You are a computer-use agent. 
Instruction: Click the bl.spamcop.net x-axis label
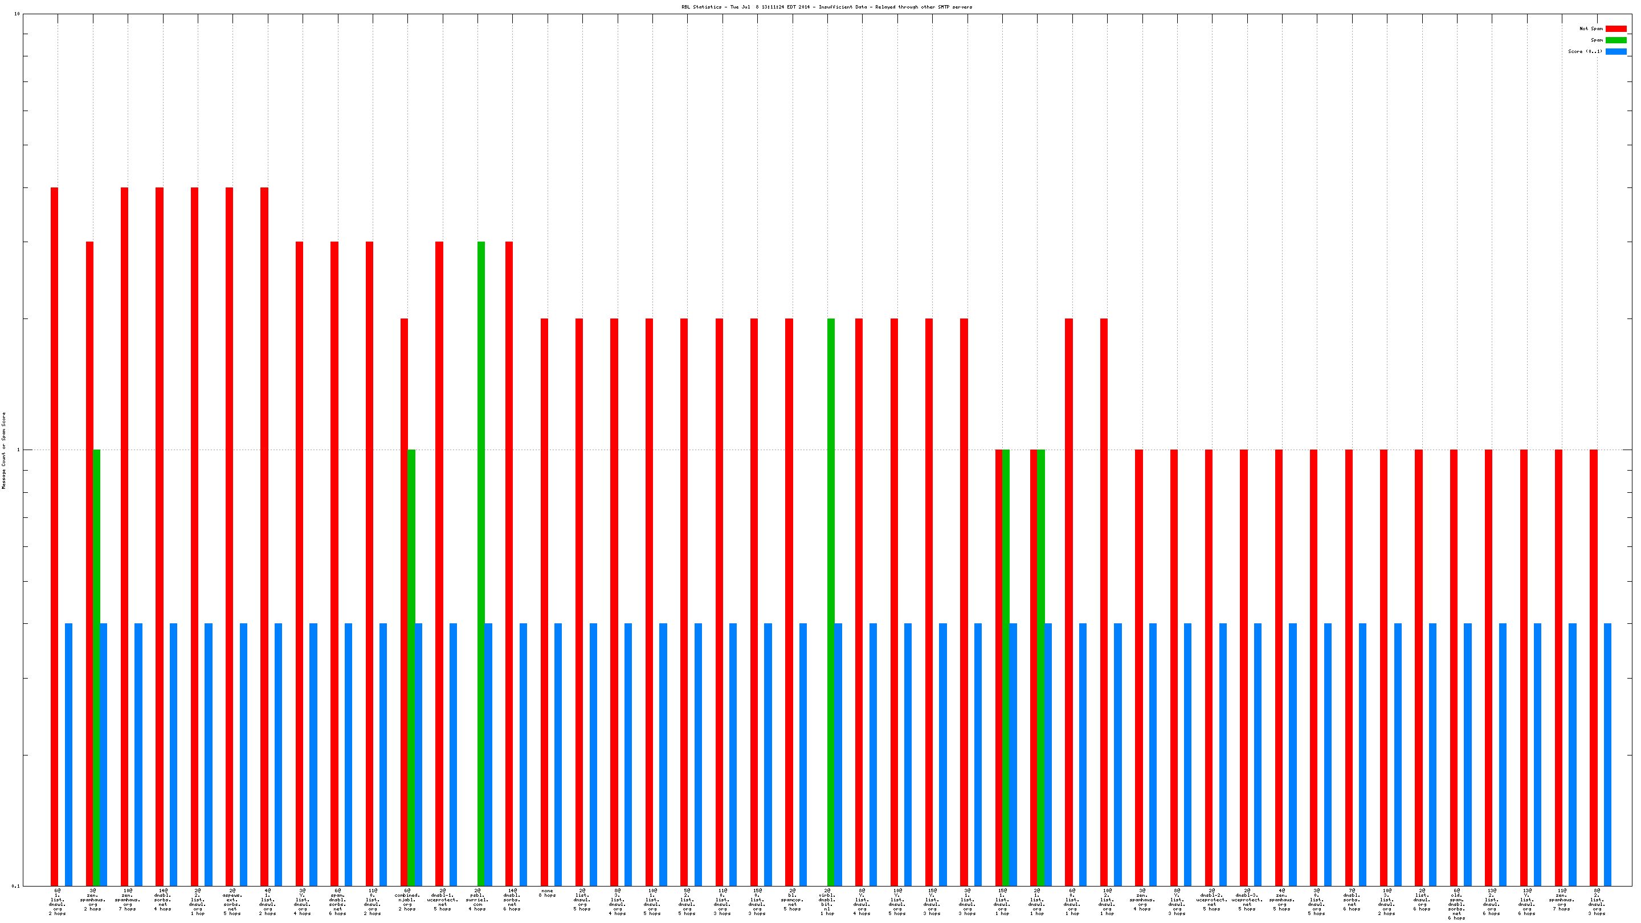792,900
